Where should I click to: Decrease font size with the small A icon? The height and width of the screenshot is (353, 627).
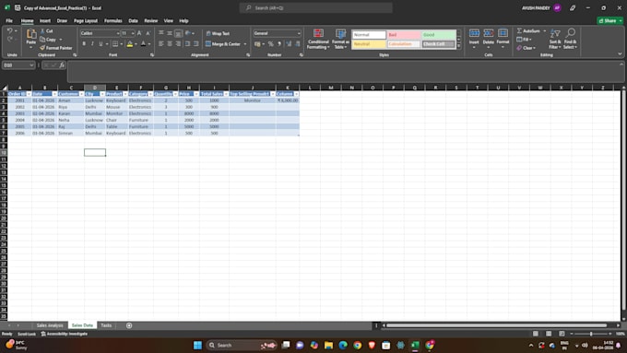point(148,33)
